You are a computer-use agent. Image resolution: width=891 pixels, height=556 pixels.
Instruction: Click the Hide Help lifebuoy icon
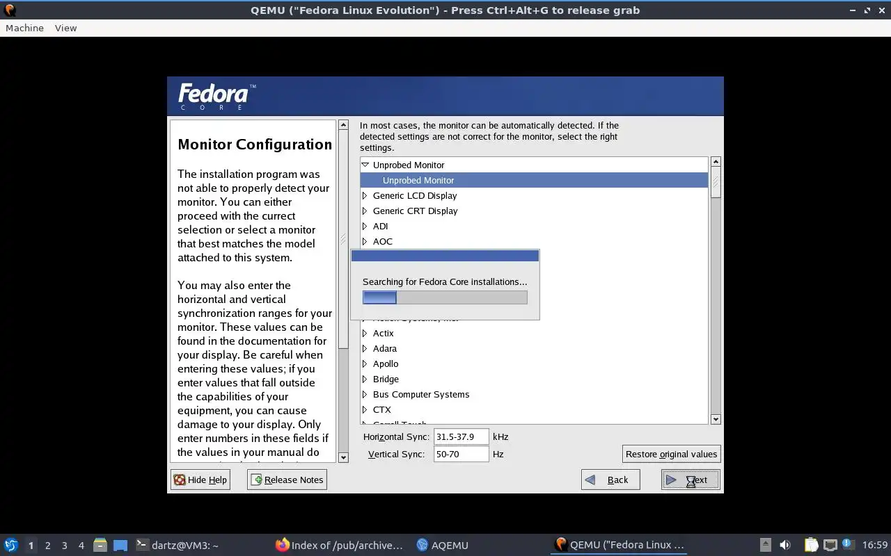click(x=180, y=480)
